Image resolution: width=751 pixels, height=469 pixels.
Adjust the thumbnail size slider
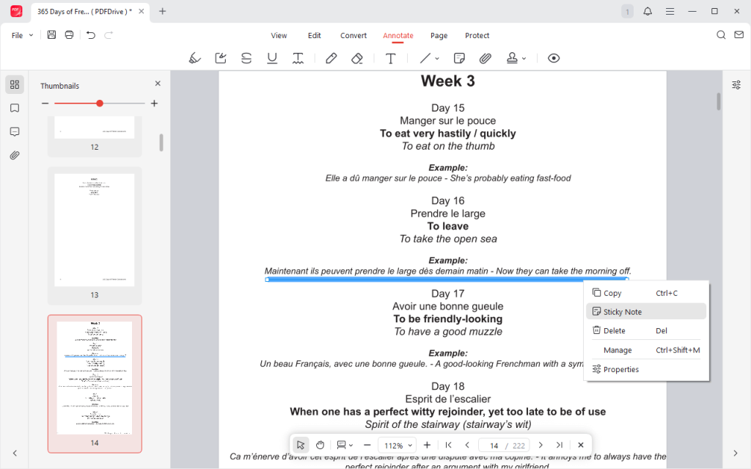pyautogui.click(x=100, y=103)
